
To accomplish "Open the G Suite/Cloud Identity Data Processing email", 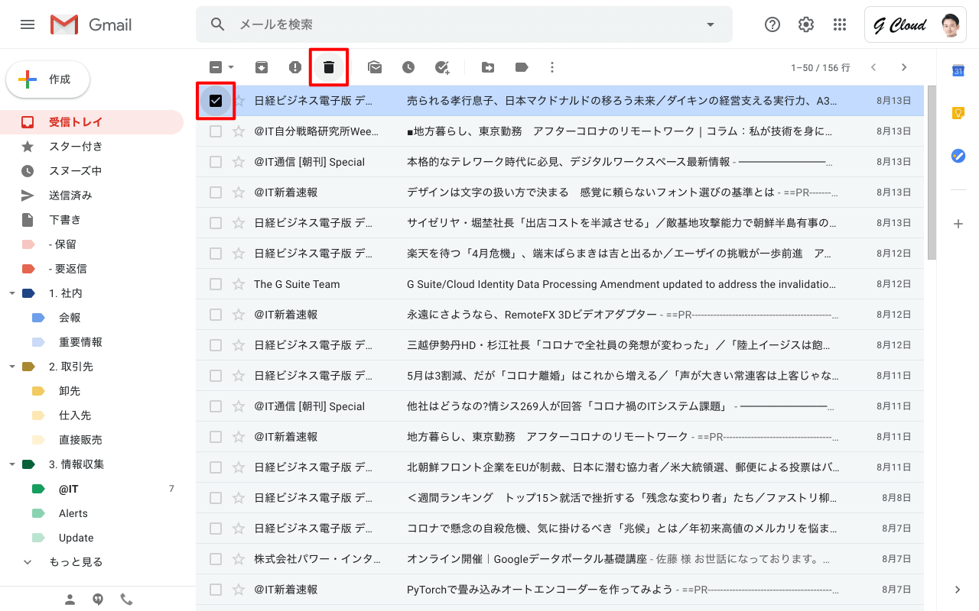I will [560, 284].
